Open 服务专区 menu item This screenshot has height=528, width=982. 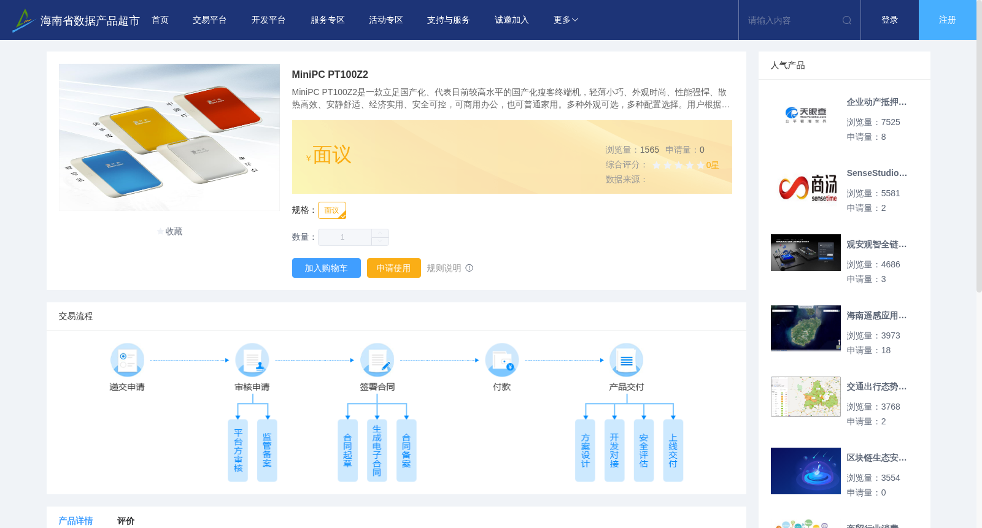click(328, 20)
